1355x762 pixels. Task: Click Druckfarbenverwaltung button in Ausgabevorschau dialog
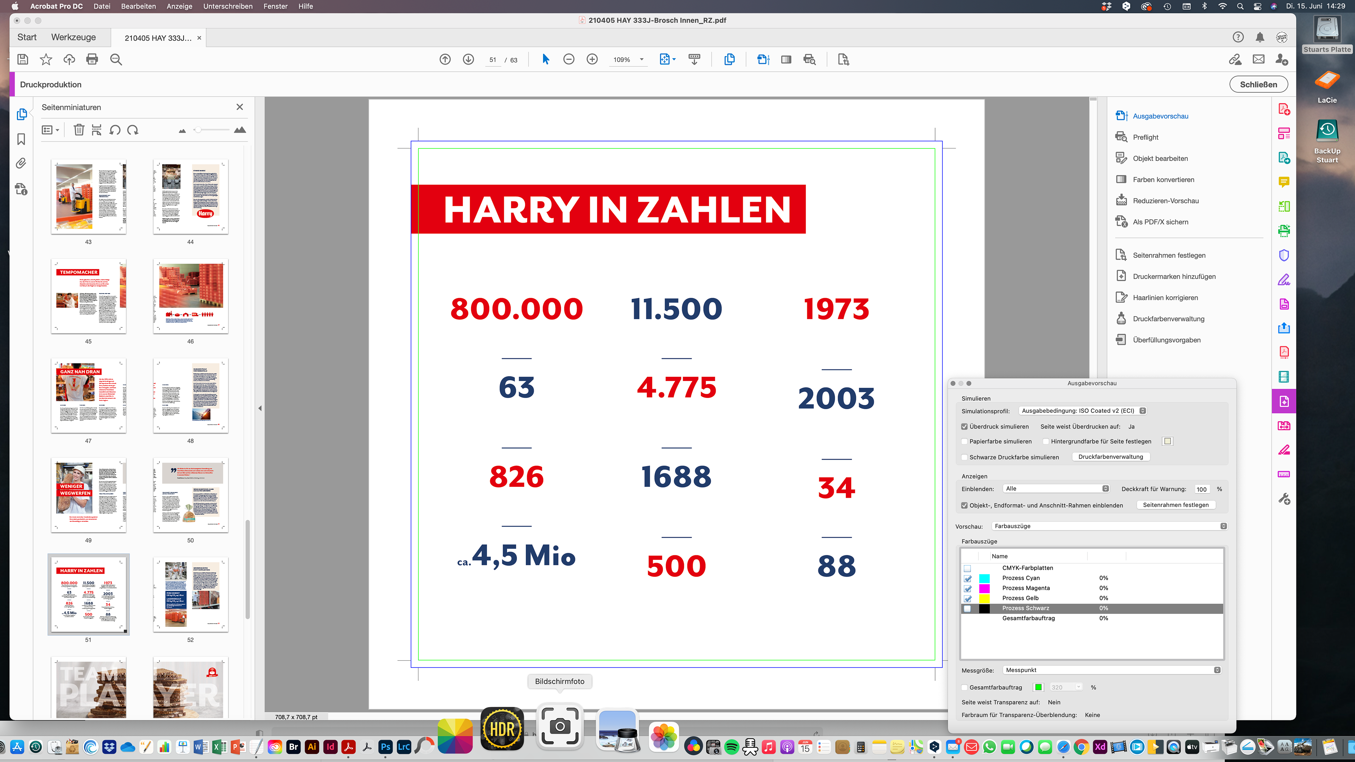click(x=1110, y=457)
